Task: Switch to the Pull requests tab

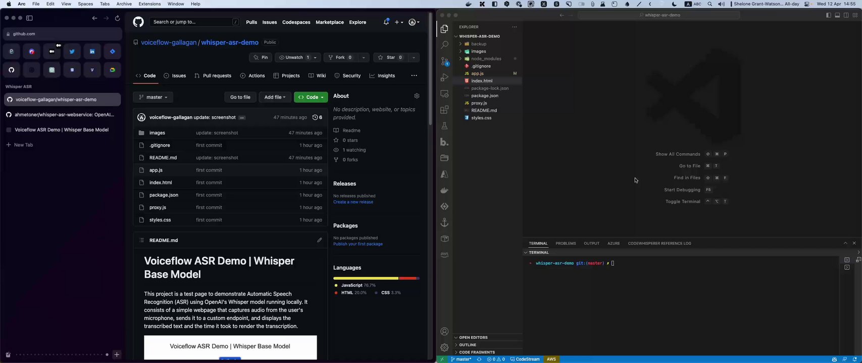Action: (213, 76)
